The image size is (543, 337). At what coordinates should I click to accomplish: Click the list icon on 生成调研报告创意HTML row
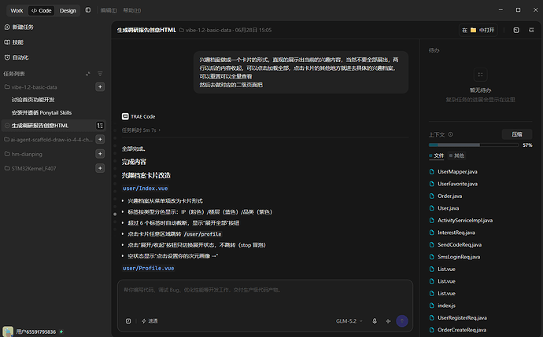click(100, 126)
